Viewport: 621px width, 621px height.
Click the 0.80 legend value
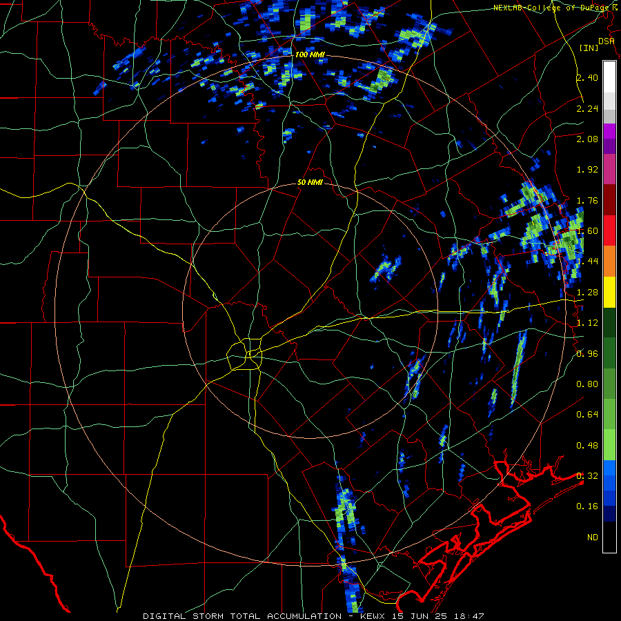(x=587, y=384)
